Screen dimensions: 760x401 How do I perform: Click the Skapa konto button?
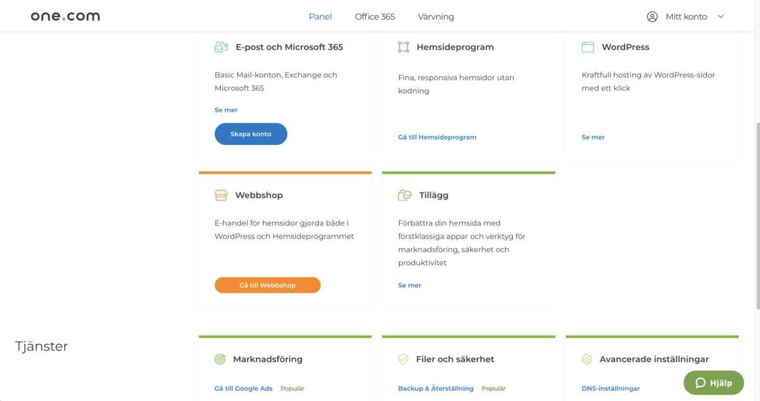(x=251, y=134)
